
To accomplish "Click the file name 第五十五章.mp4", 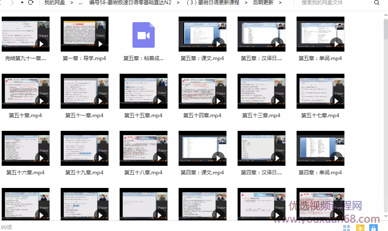I will [143, 115].
